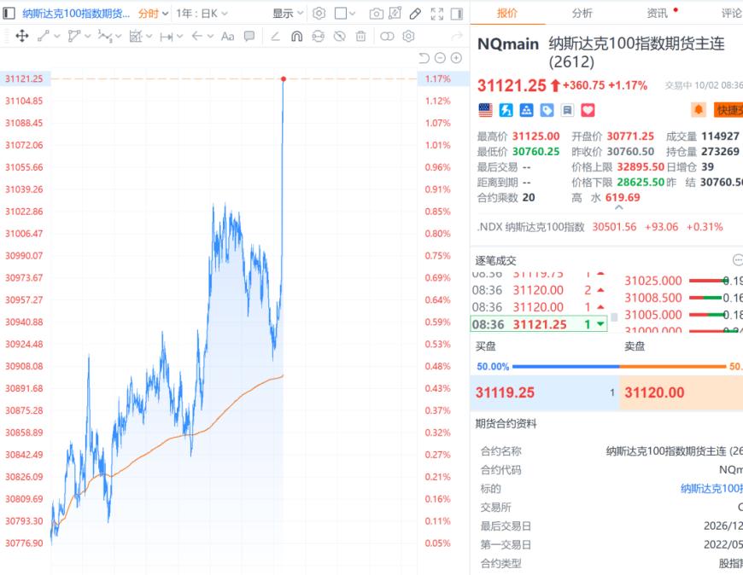Add a comment bubble note

tap(249, 36)
